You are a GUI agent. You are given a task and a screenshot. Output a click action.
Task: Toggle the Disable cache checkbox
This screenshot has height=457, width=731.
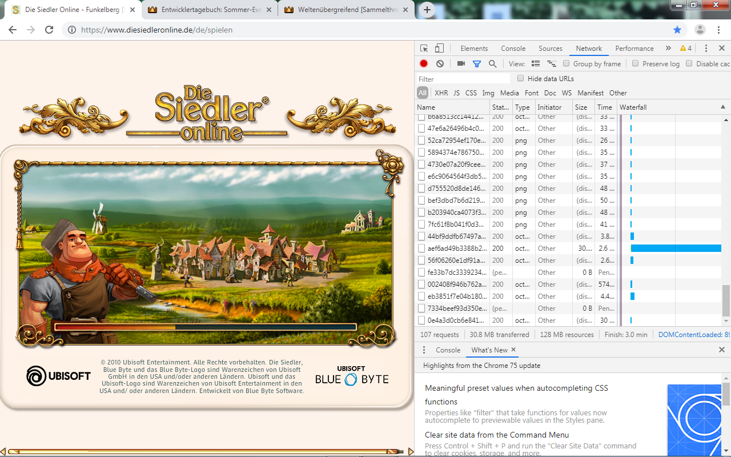pyautogui.click(x=689, y=63)
